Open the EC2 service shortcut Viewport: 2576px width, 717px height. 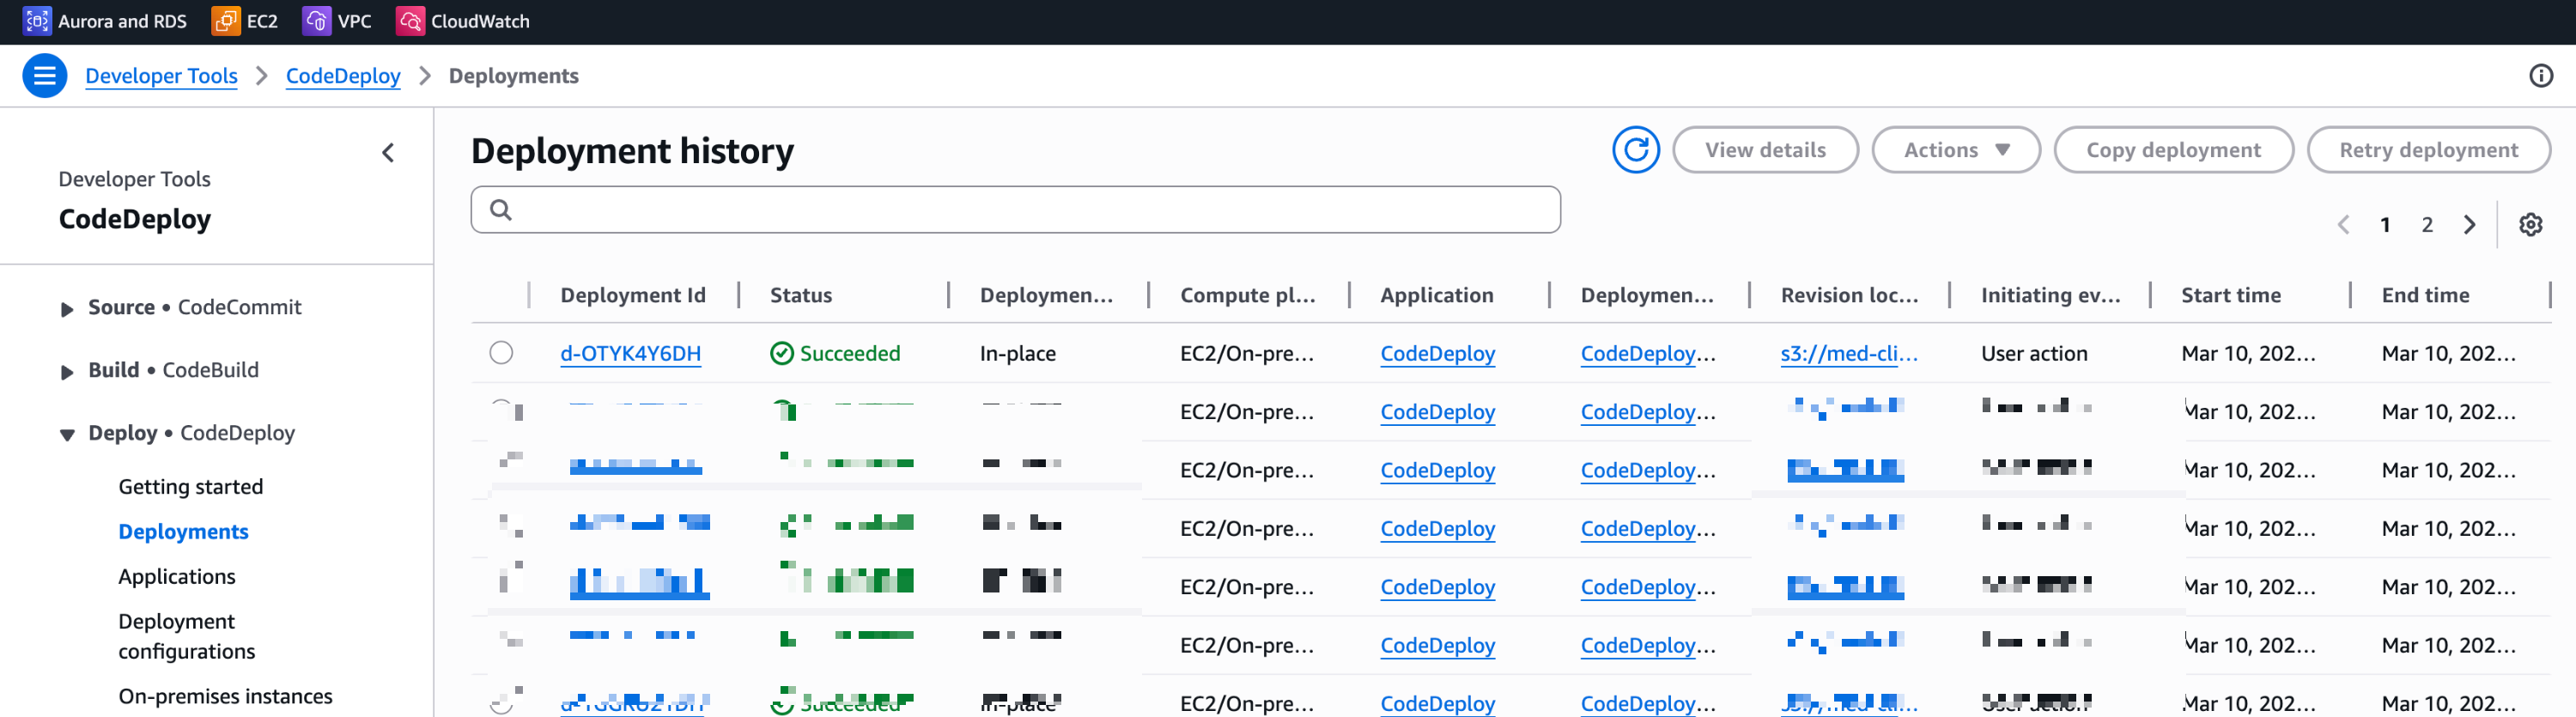[x=245, y=21]
